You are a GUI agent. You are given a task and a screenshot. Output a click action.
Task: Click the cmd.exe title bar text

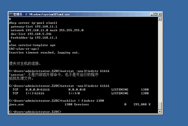pyautogui.click(x=41, y=14)
